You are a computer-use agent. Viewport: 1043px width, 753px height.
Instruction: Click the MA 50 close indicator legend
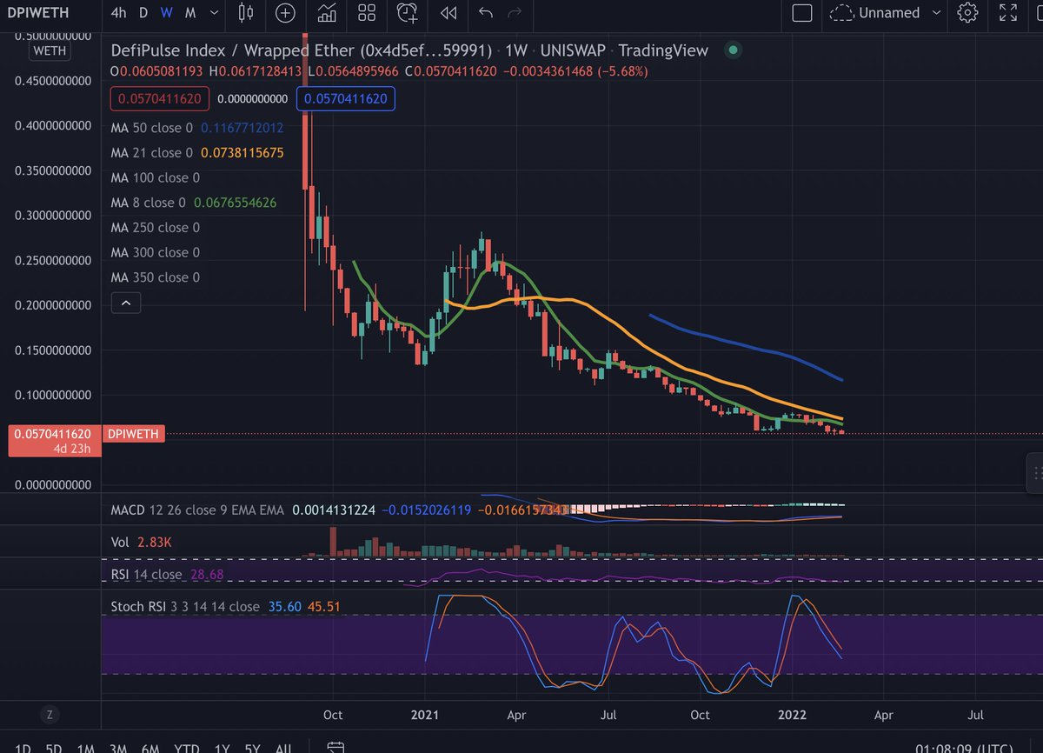point(152,128)
